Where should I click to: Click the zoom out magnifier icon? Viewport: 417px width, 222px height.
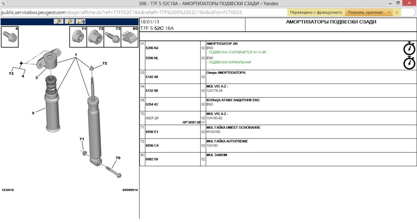click(69, 21)
